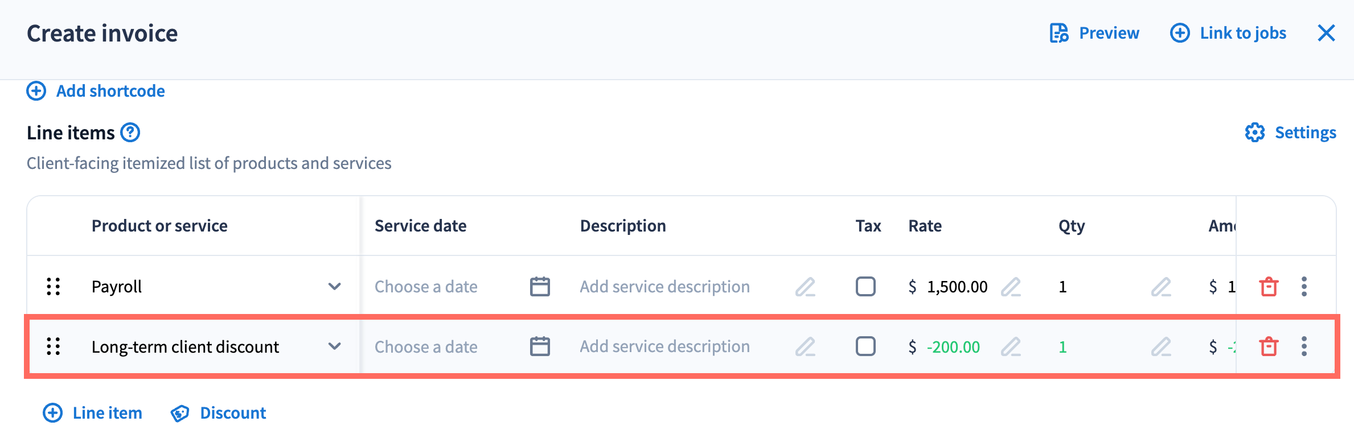Click Add shortcode link

96,91
